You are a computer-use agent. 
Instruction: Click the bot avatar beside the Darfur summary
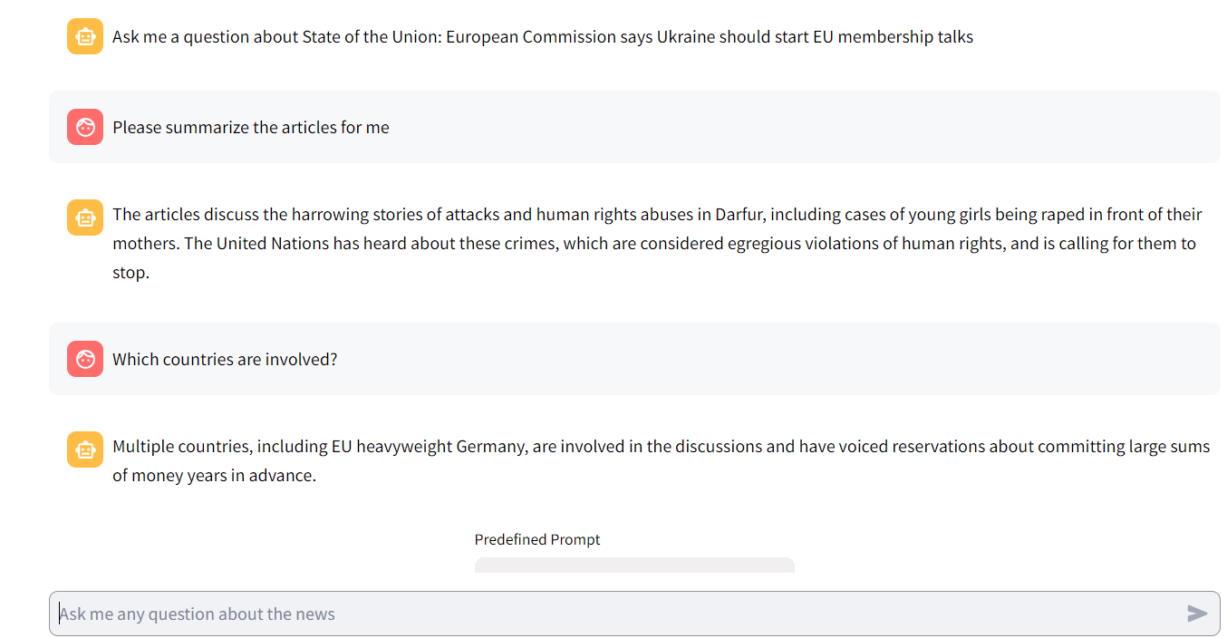(x=85, y=217)
